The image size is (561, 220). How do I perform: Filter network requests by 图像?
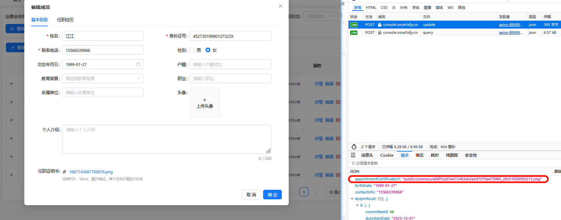[428, 8]
